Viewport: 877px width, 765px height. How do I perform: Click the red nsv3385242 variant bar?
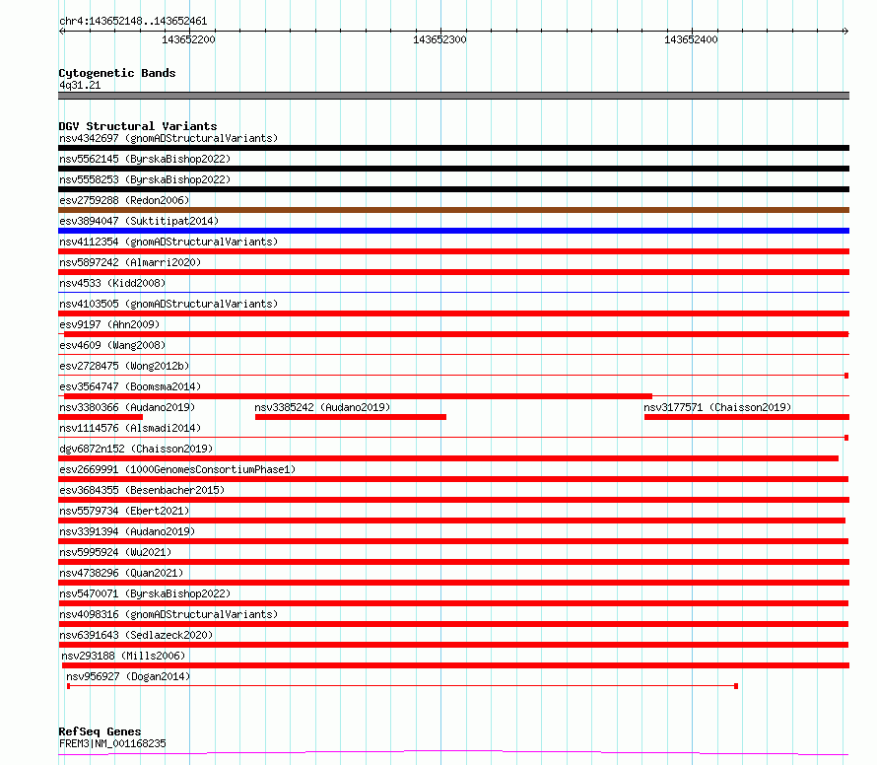pyautogui.click(x=351, y=417)
